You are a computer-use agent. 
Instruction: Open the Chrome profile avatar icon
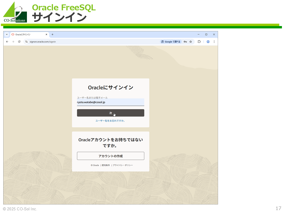coord(208,42)
